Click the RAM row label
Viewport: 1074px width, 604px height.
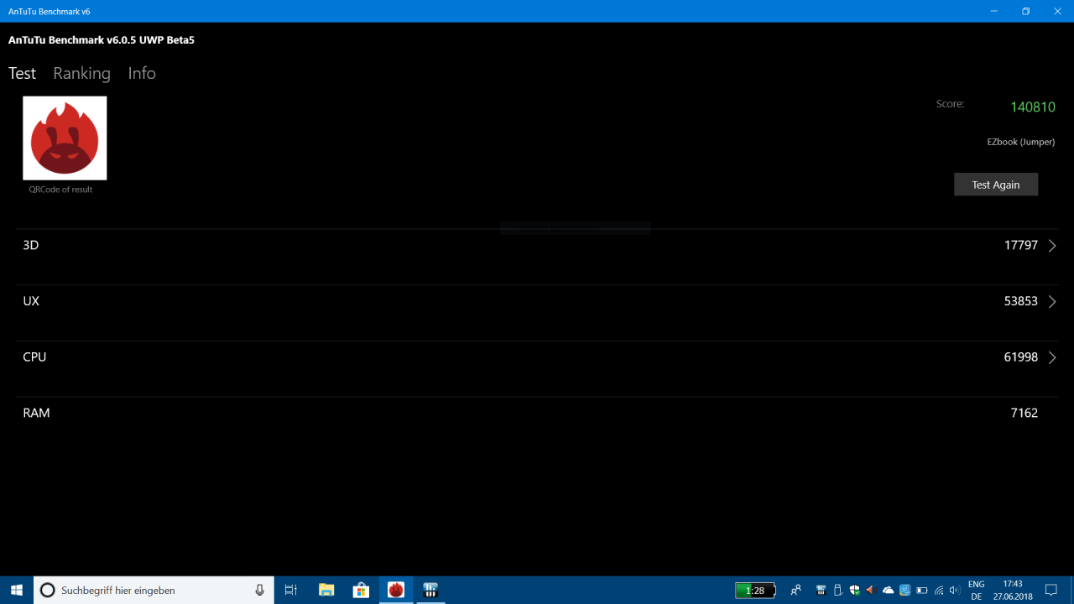36,413
